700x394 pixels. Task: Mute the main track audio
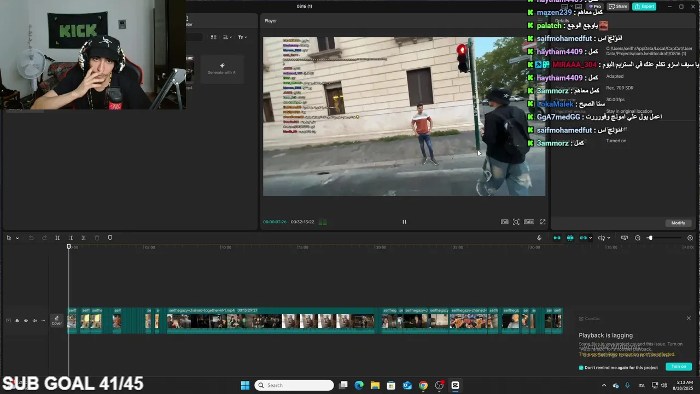coord(34,321)
